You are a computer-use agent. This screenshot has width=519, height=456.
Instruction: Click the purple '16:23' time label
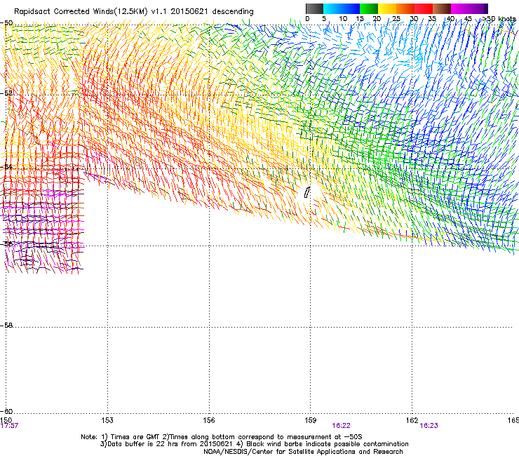429,426
